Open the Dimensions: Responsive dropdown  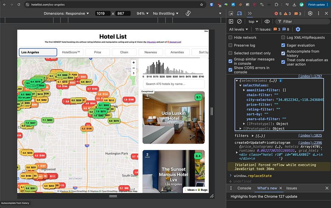coord(67,14)
